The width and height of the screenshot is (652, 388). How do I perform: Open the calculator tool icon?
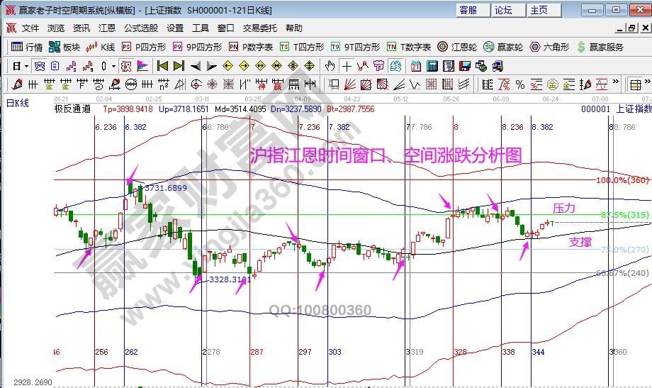[431, 66]
